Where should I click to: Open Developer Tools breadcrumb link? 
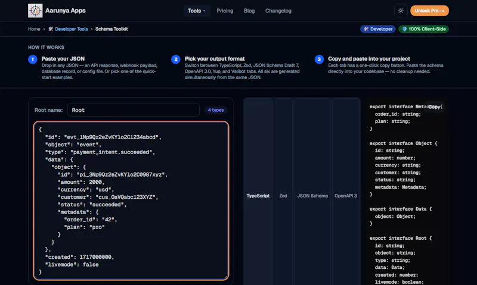pyautogui.click(x=71, y=29)
